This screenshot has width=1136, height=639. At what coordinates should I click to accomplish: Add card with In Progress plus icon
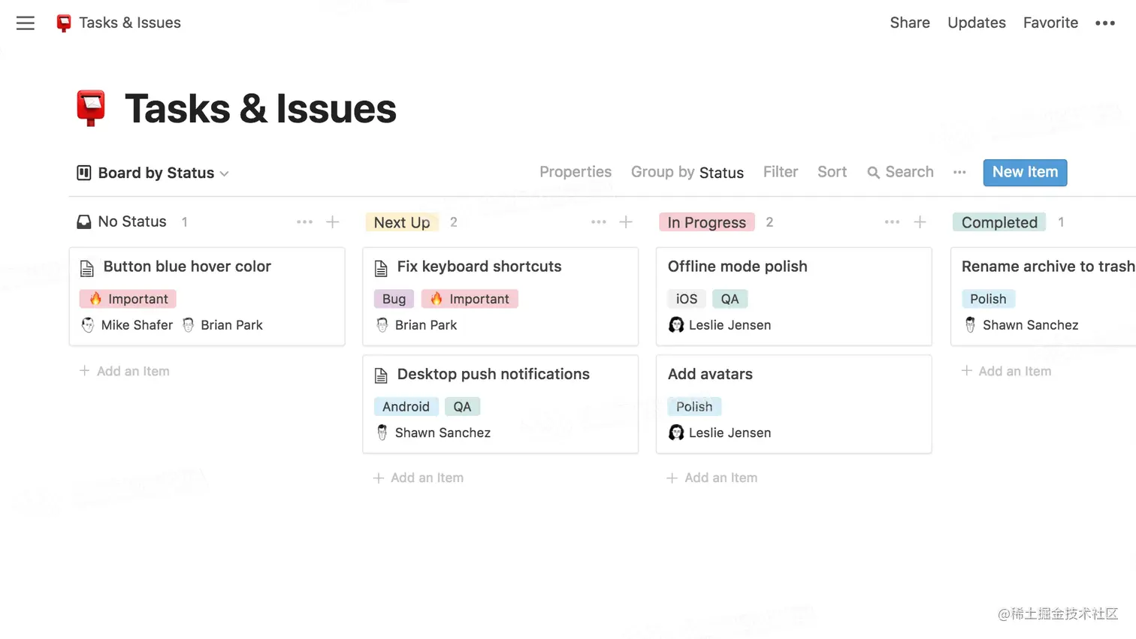coord(920,222)
